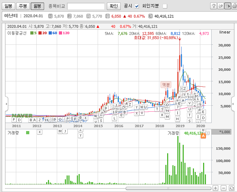Print the chart with printer icon
The image size is (237, 192).
(234, 6)
